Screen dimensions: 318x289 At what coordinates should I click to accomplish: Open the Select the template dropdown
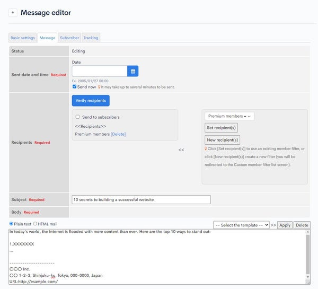[241, 225]
